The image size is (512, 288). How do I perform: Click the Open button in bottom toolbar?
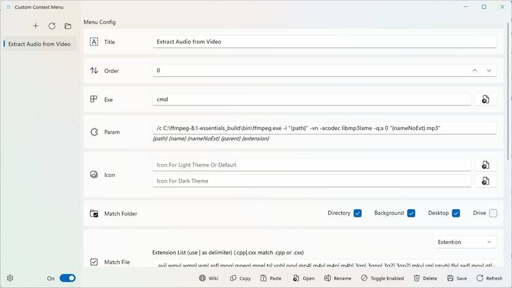(304, 278)
